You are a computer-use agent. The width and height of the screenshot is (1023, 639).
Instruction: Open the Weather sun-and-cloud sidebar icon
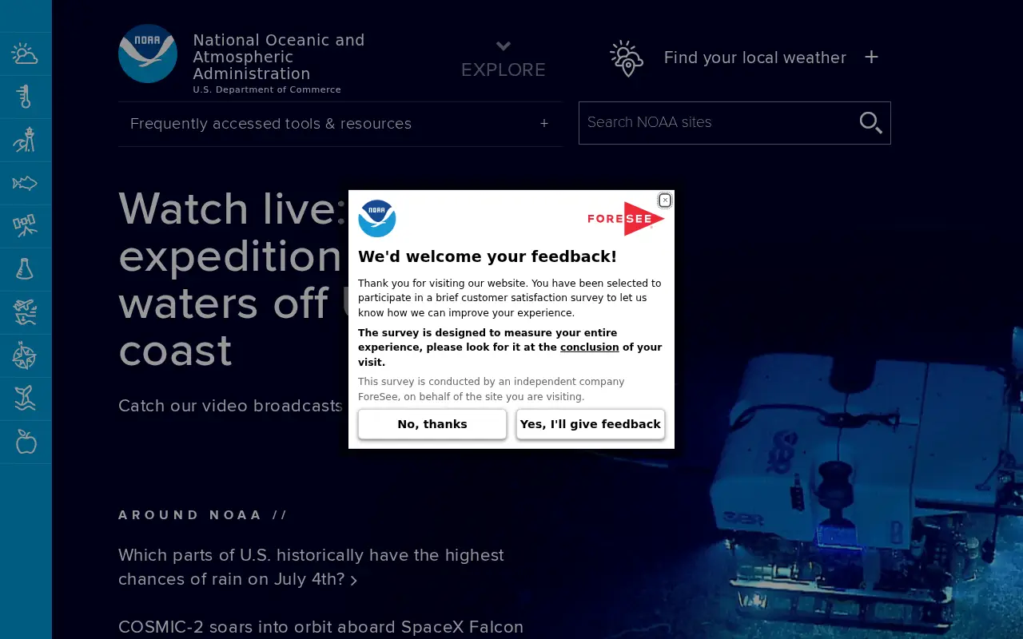[25, 54]
